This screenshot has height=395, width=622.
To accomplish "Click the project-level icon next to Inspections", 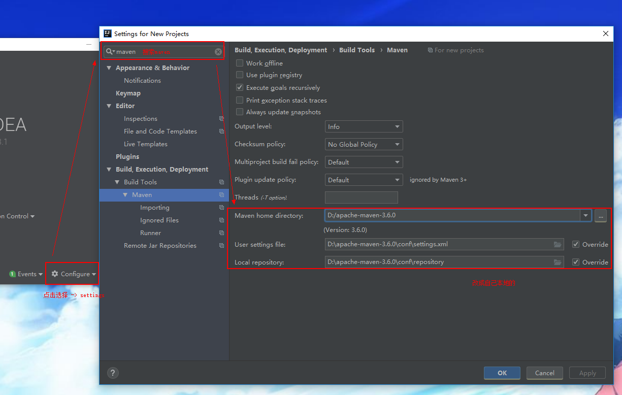I will 221,119.
